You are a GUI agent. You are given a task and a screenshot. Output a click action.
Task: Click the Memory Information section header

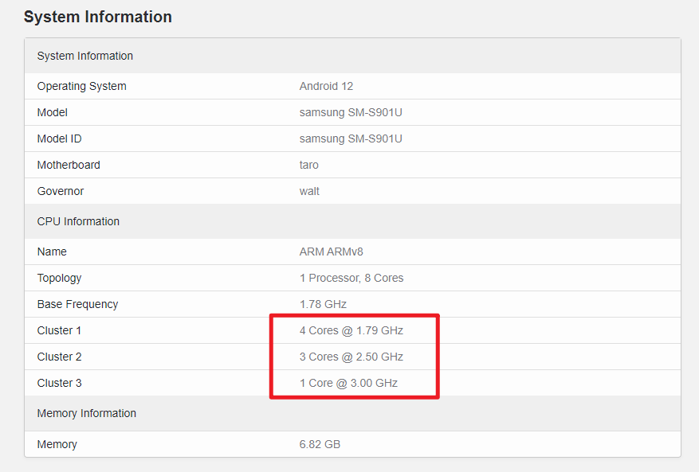pos(86,413)
